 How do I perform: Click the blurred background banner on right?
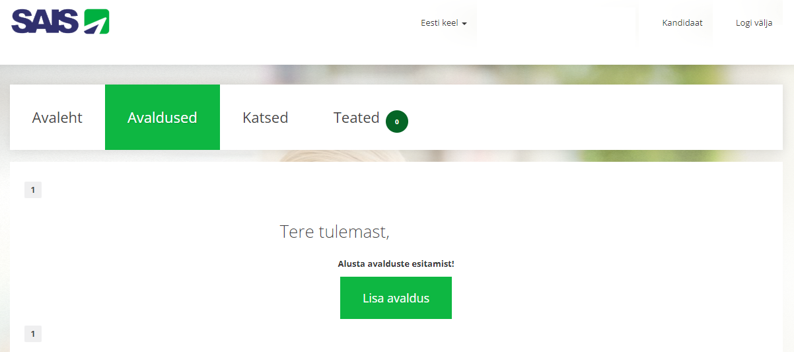tap(661, 74)
